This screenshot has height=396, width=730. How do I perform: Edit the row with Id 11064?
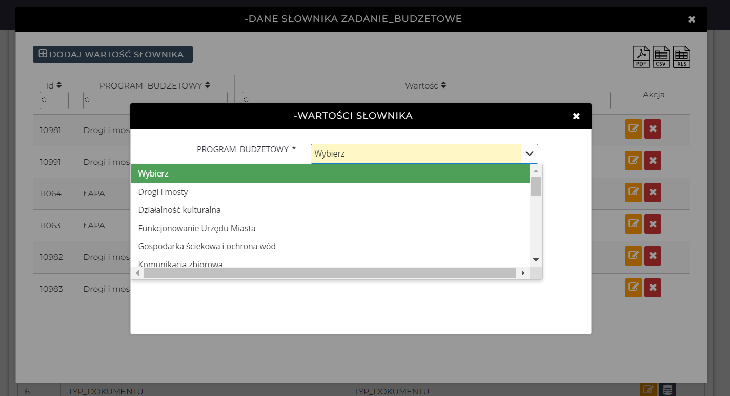pyautogui.click(x=633, y=192)
